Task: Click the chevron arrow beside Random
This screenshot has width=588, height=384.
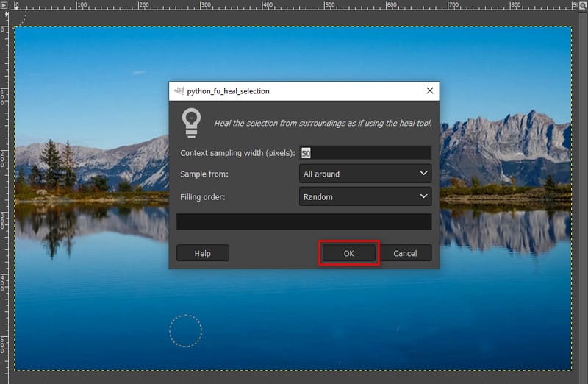Action: coord(423,197)
